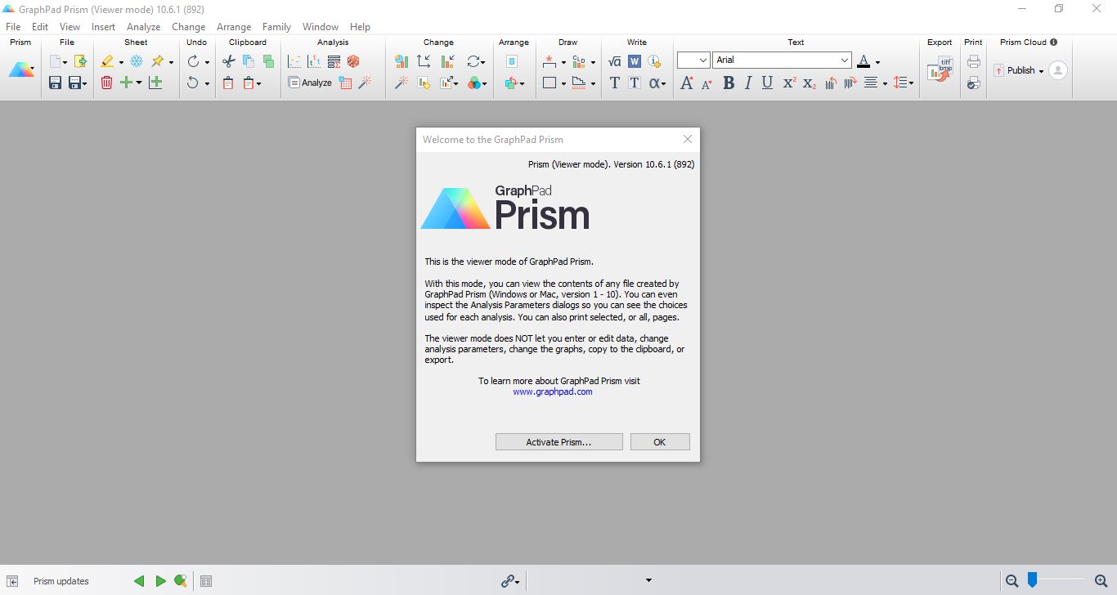This screenshot has height=595, width=1117.
Task: Click the Export tiff/bmp icon
Action: [940, 71]
